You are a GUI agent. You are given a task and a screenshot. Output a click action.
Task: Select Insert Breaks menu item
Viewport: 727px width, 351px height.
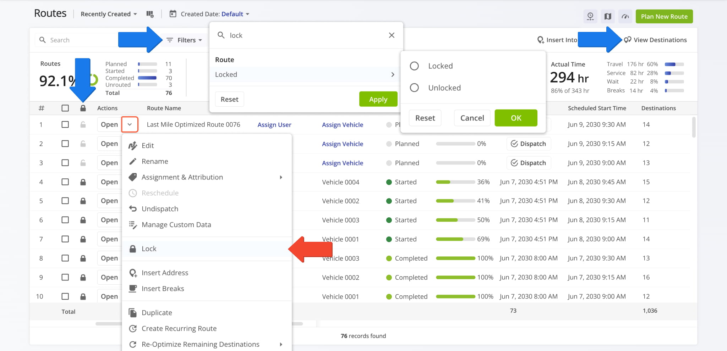(x=207, y=289)
